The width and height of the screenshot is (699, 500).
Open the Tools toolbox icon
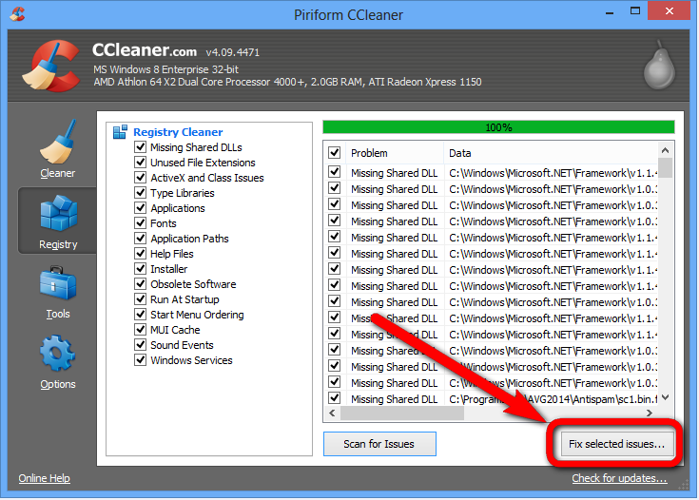tap(58, 283)
